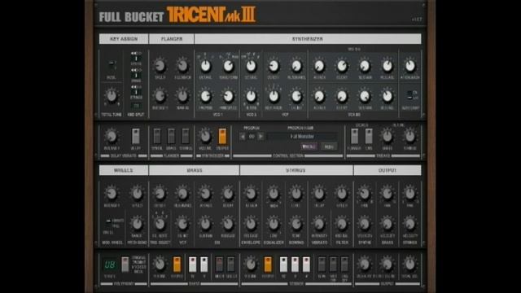
Task: Click the Total Tune knob in Key Assign
Action: point(112,96)
